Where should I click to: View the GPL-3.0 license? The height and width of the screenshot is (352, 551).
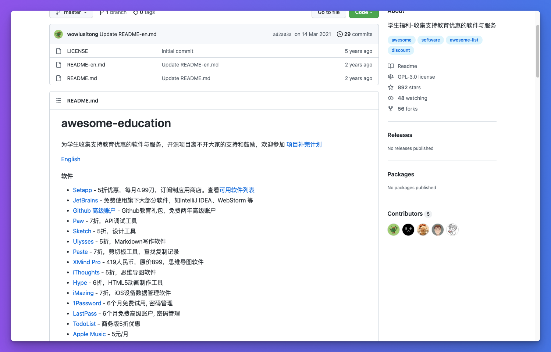[416, 77]
